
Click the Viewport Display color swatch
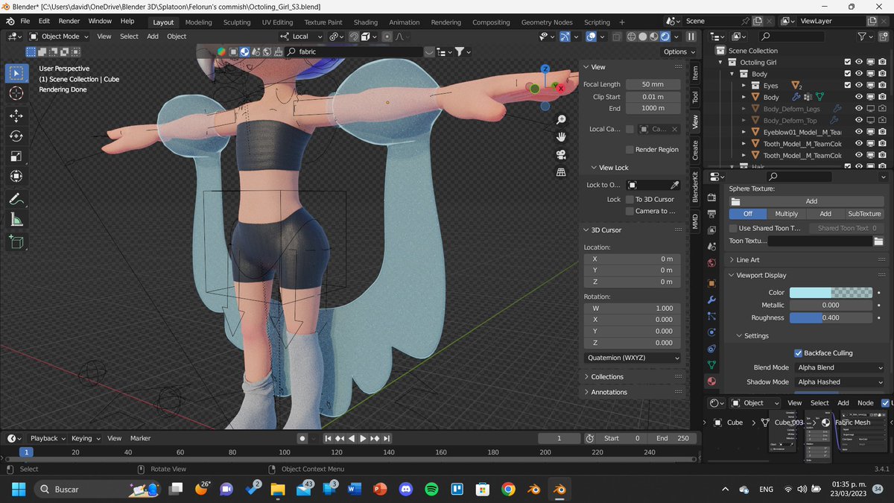click(831, 293)
